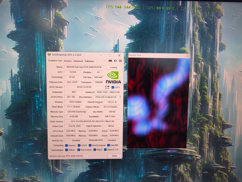Click the Revision field A1
The width and height of the screenshot is (242, 182).
pyautogui.click(x=99, y=72)
